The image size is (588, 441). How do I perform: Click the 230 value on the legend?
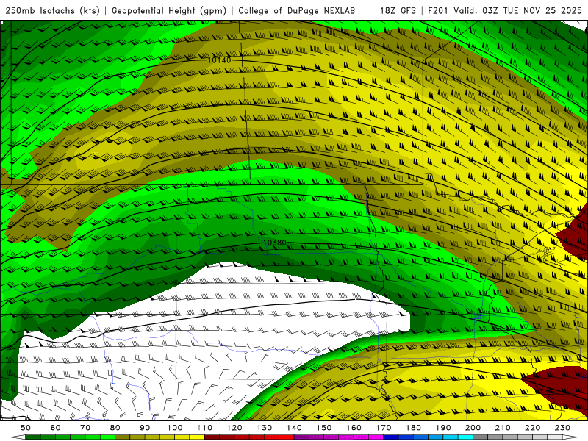(x=562, y=428)
